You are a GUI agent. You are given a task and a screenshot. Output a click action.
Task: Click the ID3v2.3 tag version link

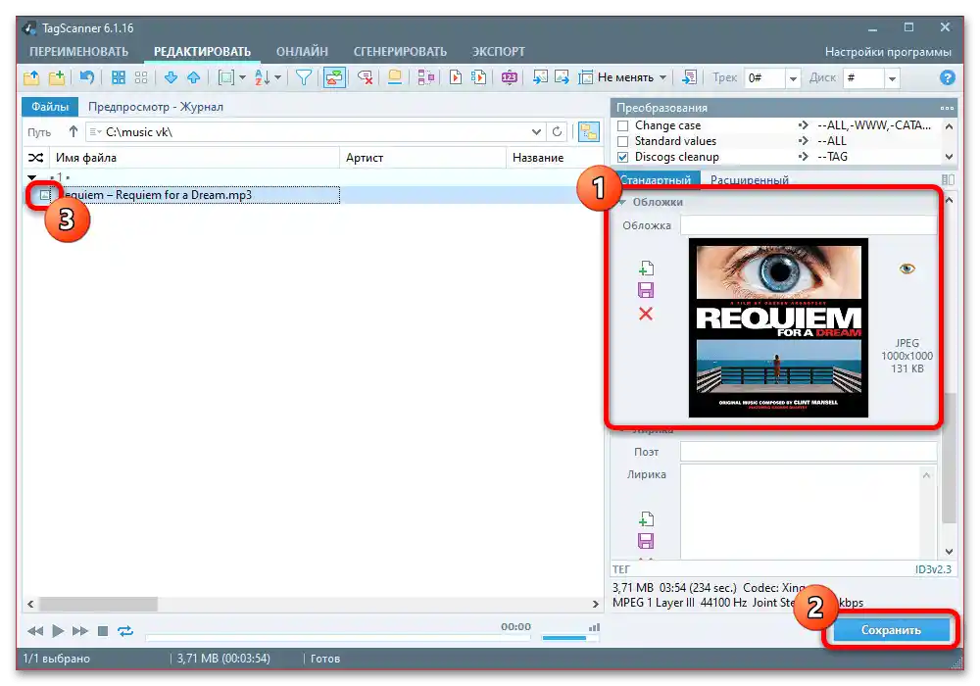[x=933, y=569]
